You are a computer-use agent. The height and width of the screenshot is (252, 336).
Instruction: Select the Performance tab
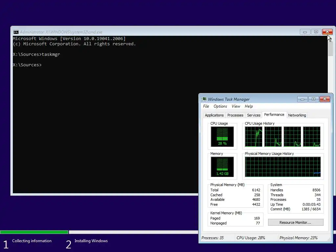[x=274, y=115]
